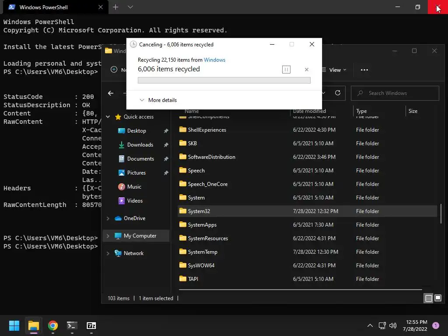Screen dimensions: 448x336
Task: Open File Explorer from taskbar
Action: pos(33,325)
